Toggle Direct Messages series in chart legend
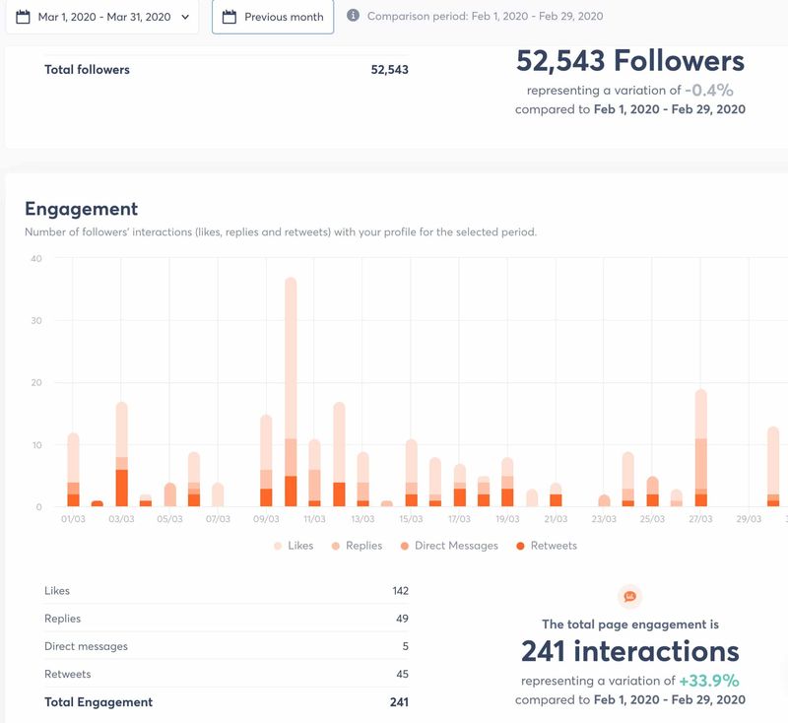788x723 pixels. pos(449,546)
